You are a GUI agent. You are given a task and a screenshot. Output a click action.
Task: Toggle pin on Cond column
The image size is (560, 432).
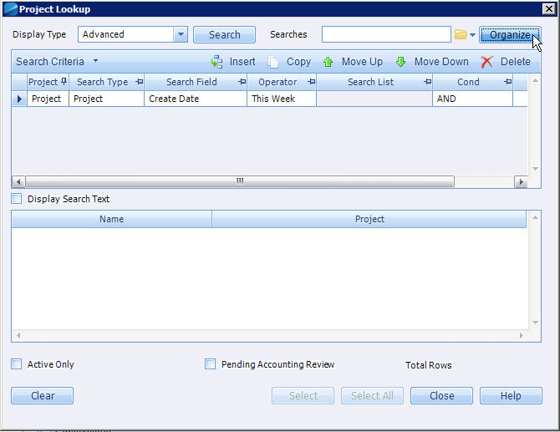(x=508, y=82)
